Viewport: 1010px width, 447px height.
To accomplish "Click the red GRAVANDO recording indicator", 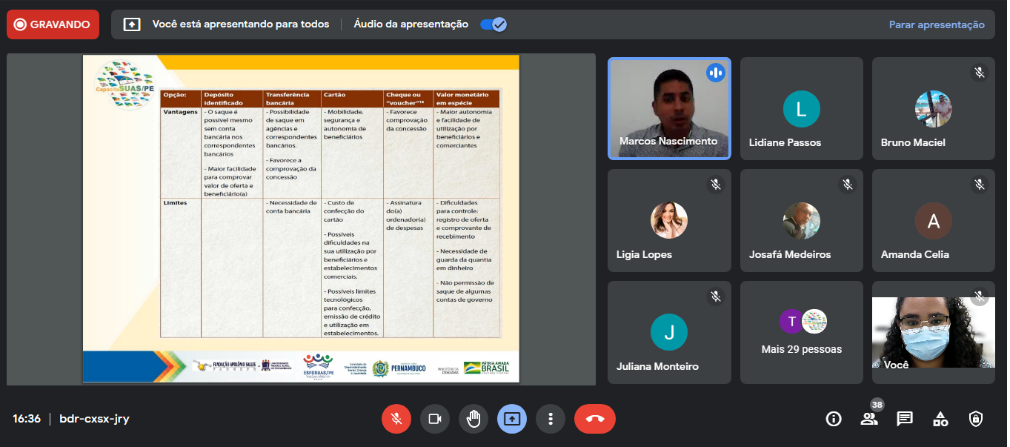I will click(53, 24).
